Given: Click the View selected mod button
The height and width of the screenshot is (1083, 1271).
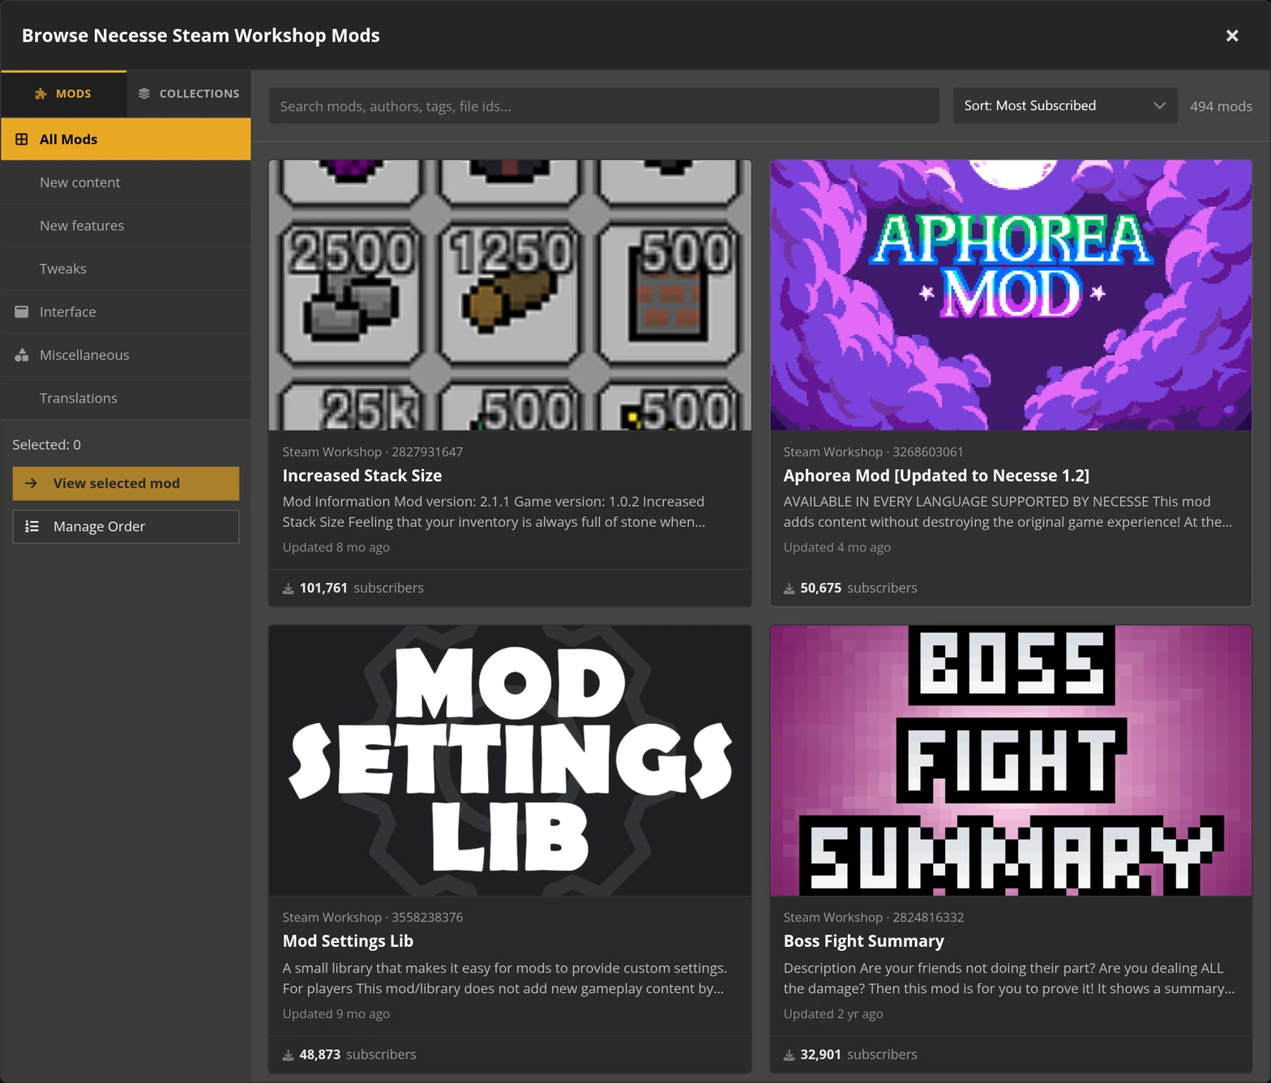Looking at the screenshot, I should 126,483.
